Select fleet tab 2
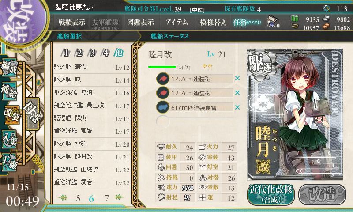This screenshot has width=353, height=212. [x=79, y=53]
